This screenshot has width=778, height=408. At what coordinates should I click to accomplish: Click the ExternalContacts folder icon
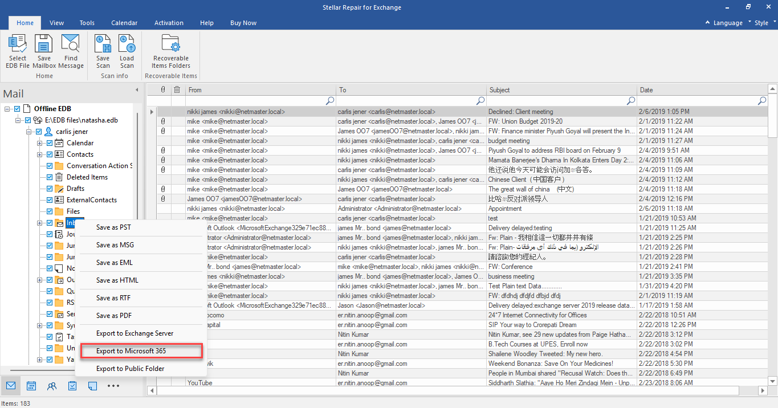click(59, 200)
